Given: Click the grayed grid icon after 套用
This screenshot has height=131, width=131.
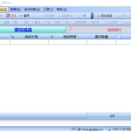Looking at the screenshot, I should tap(33, 16).
